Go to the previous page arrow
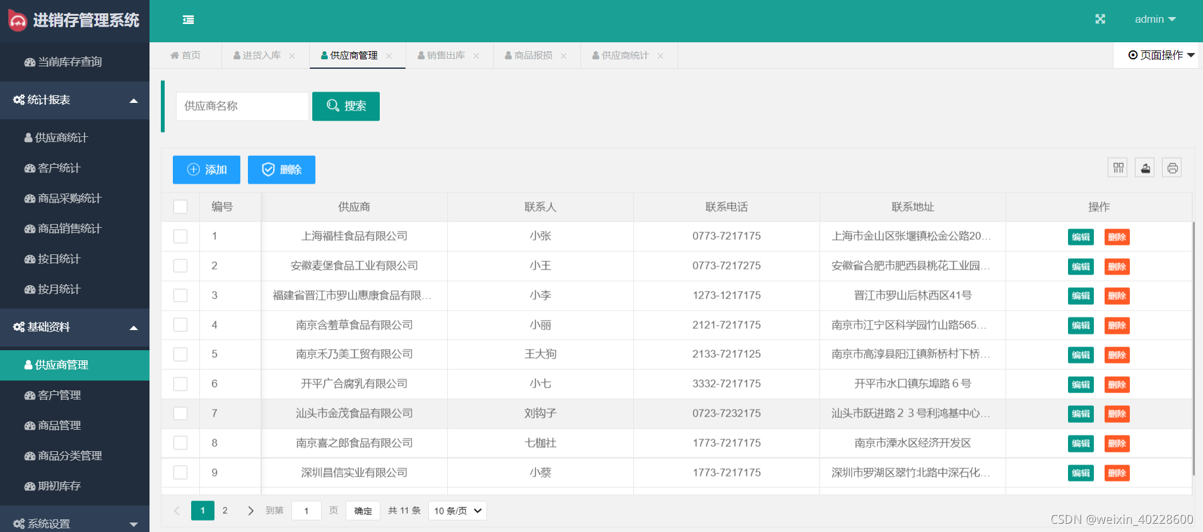Viewport: 1203px width, 532px height. click(177, 511)
